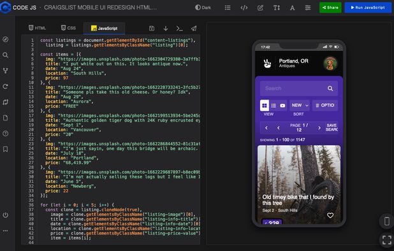The width and height of the screenshot is (394, 251).
Task: Switch to the HTML tab
Action: (37, 28)
